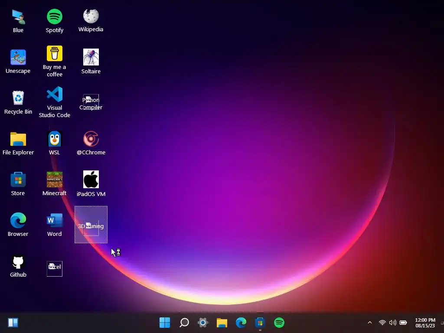Open the Windows Start menu

pos(165,323)
